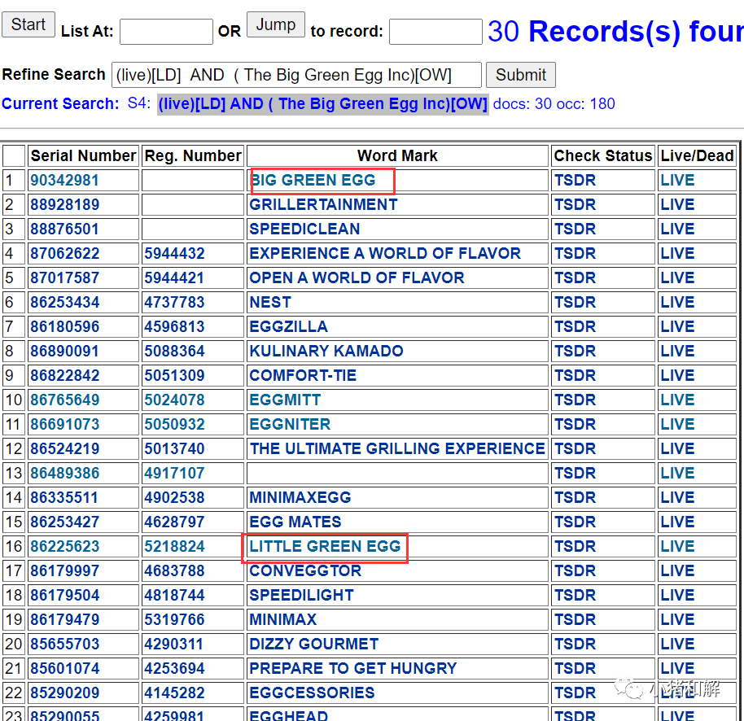Open registration number 5944432
The width and height of the screenshot is (744, 721).
[174, 254]
